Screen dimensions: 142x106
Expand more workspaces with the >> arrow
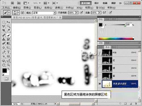tap(120, 3)
